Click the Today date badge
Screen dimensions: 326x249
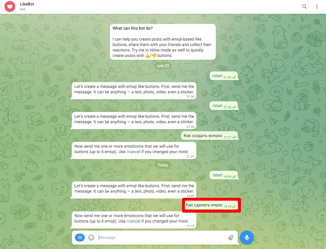pyautogui.click(x=163, y=165)
